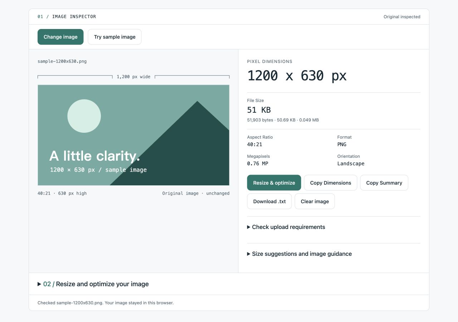Copy Dimensions to clipboard
The image size is (458, 322).
[331, 183]
